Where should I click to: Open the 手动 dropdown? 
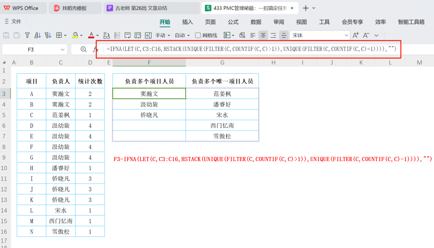point(163,36)
